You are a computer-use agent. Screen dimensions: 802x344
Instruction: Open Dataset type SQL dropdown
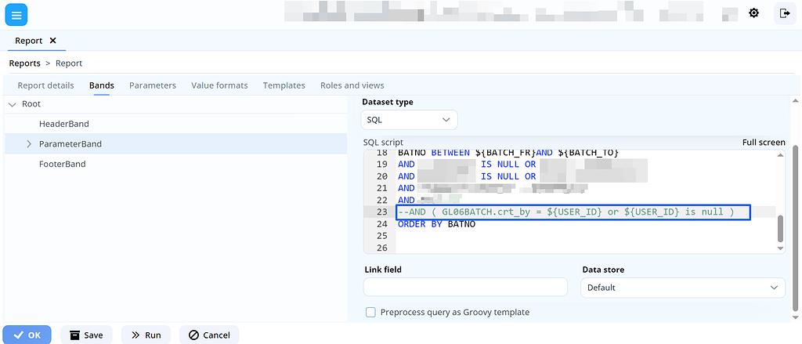(409, 120)
